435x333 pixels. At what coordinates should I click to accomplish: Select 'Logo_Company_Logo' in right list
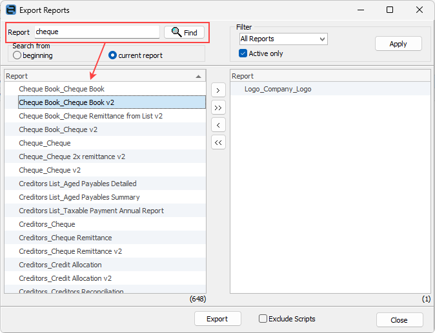[x=330, y=89]
